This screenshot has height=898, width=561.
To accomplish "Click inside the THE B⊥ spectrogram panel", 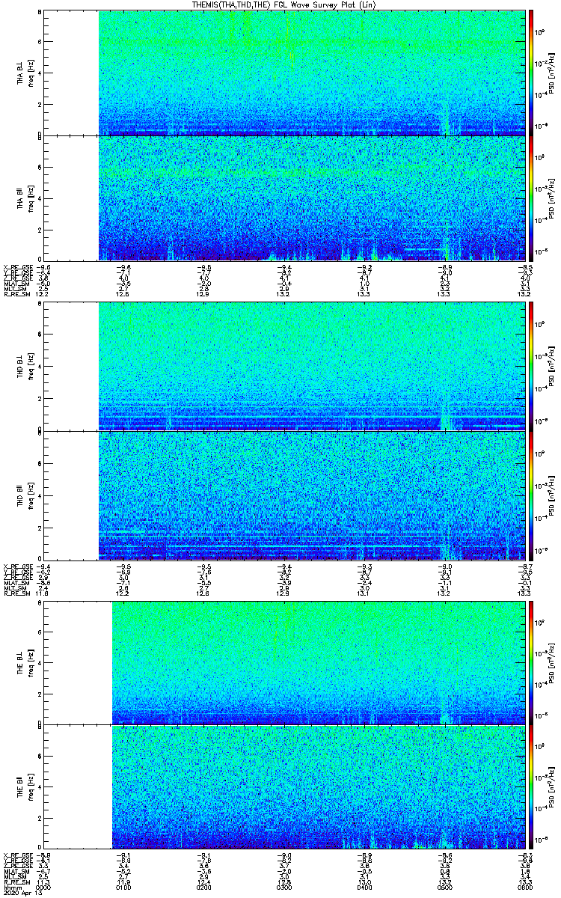I will point(283,663).
